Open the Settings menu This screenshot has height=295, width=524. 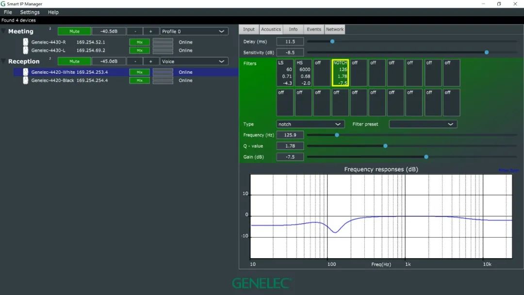tap(30, 12)
